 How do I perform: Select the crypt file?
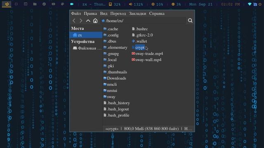(x=138, y=48)
